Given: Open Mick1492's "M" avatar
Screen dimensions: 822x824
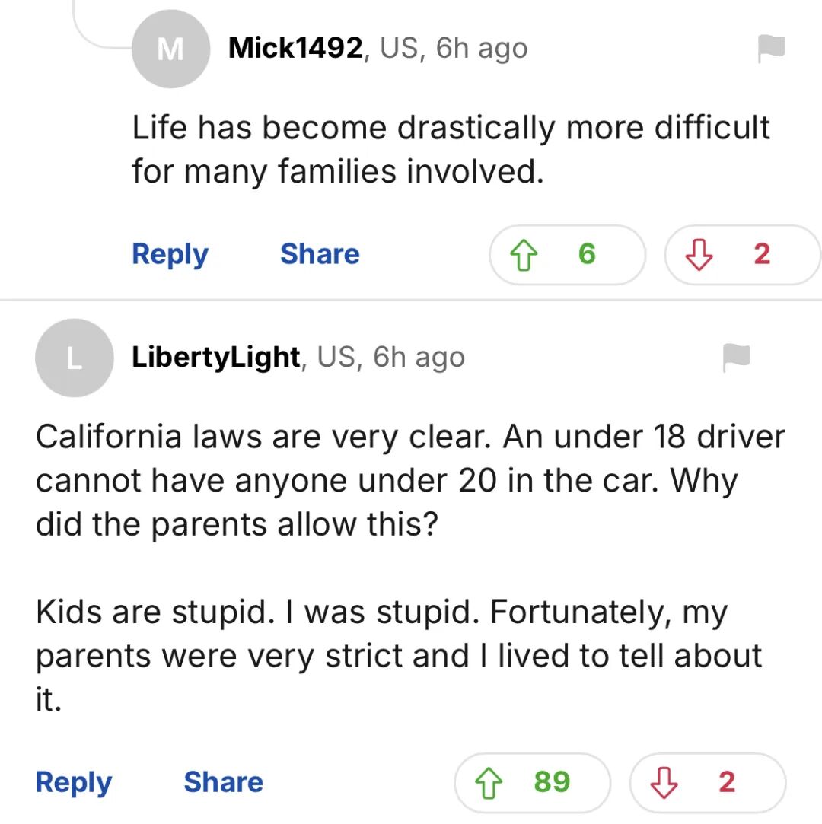Looking at the screenshot, I should [170, 49].
